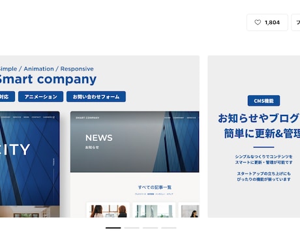Click the シンプルなつくりでコンテンツを description text
300x248 pixels.
tap(263, 157)
